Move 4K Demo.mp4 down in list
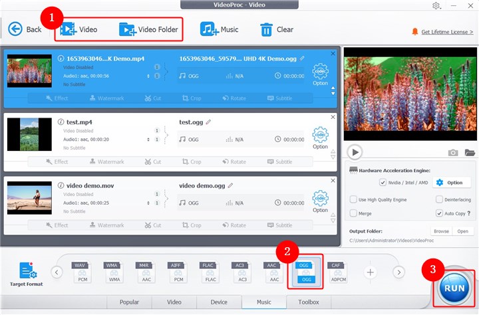 tap(333, 94)
